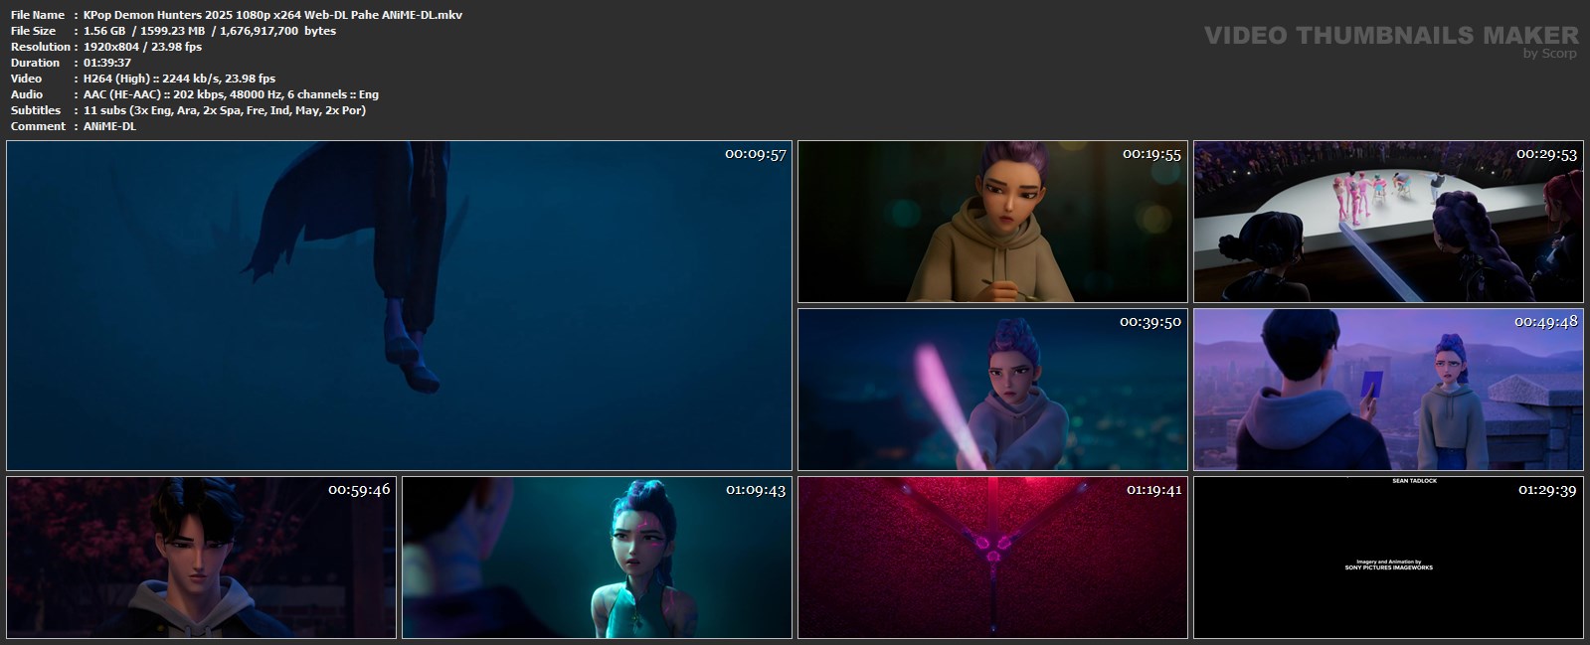Viewport: 1590px width, 645px height.
Task: Click the 'File Size' label
Action: 35,31
